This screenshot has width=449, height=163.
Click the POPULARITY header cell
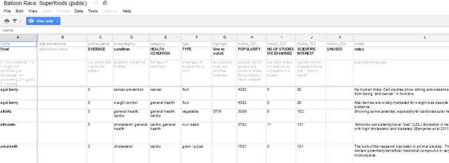coord(251,53)
